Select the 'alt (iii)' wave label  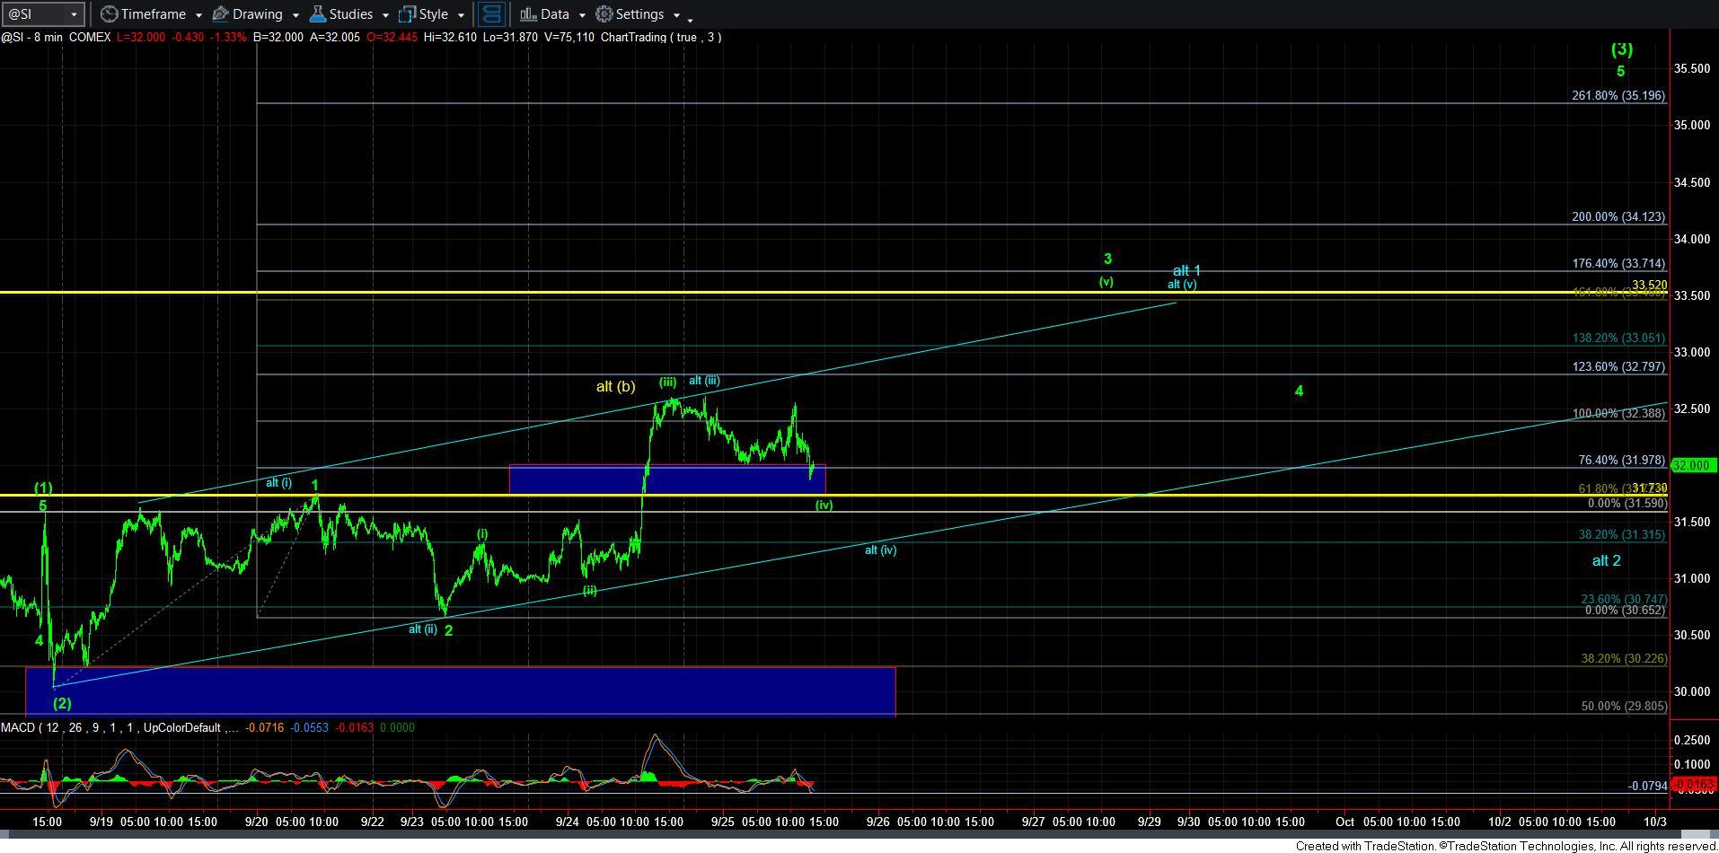[704, 380]
